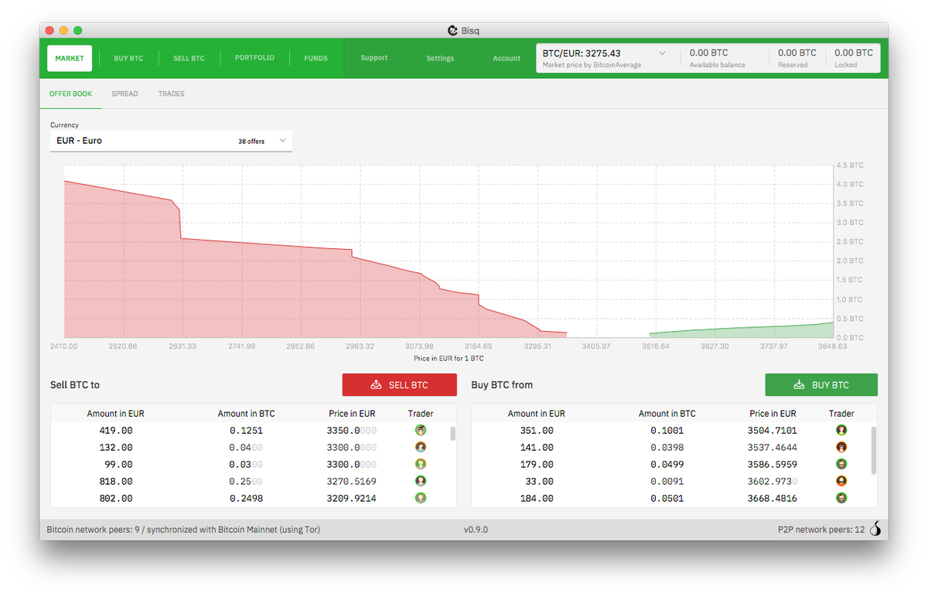This screenshot has height=597, width=928.
Task: Open the Portfolio section
Action: click(254, 58)
